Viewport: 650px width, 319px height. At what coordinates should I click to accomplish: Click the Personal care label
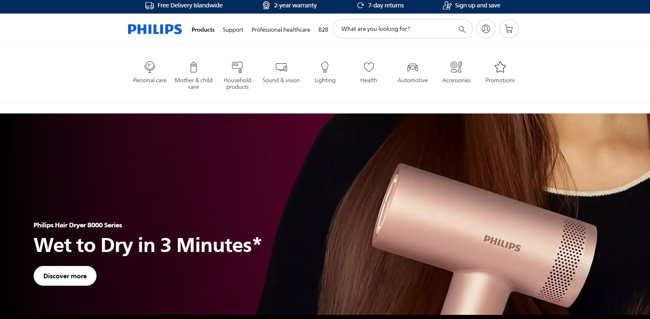pos(150,80)
